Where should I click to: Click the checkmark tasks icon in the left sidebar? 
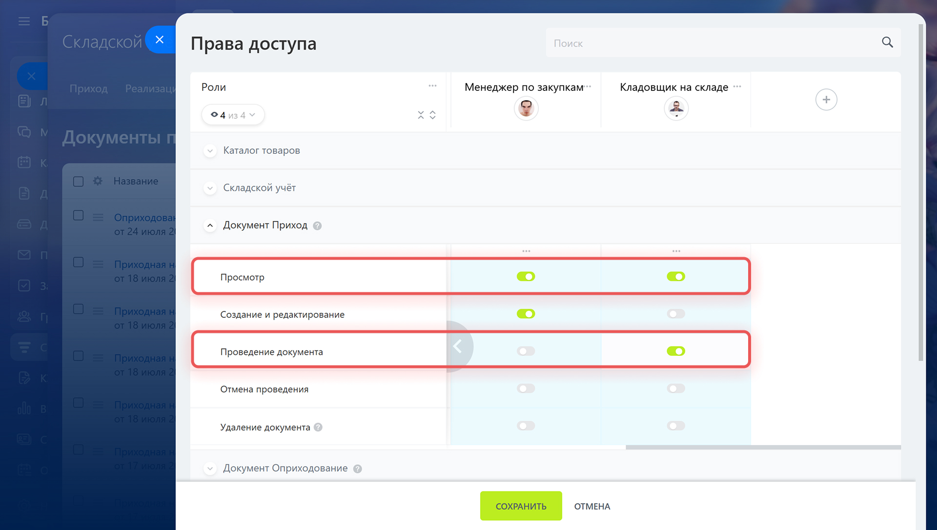tap(24, 285)
